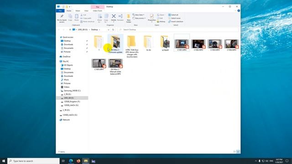Switch to details view in status bar
The width and height of the screenshot is (292, 164).
pos(235,152)
